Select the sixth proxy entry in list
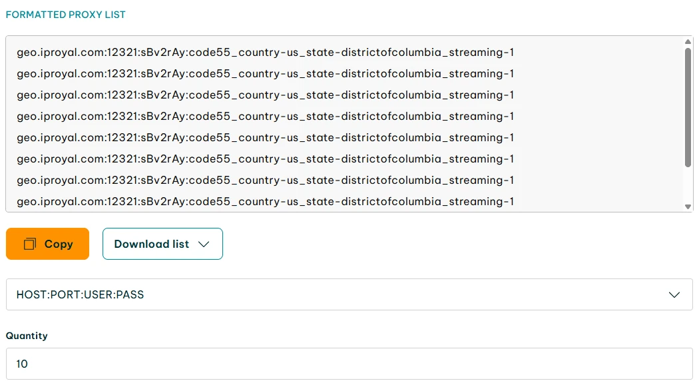699x387 pixels. tap(265, 159)
